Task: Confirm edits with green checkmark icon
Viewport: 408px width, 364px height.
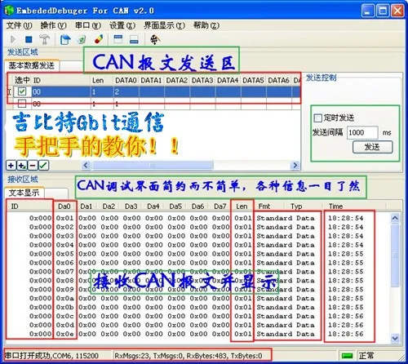Action: pyautogui.click(x=43, y=165)
